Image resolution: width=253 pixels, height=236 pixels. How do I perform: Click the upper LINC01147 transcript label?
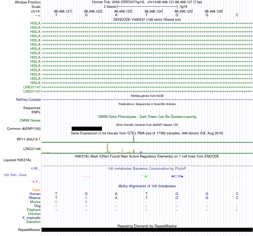[32, 87]
